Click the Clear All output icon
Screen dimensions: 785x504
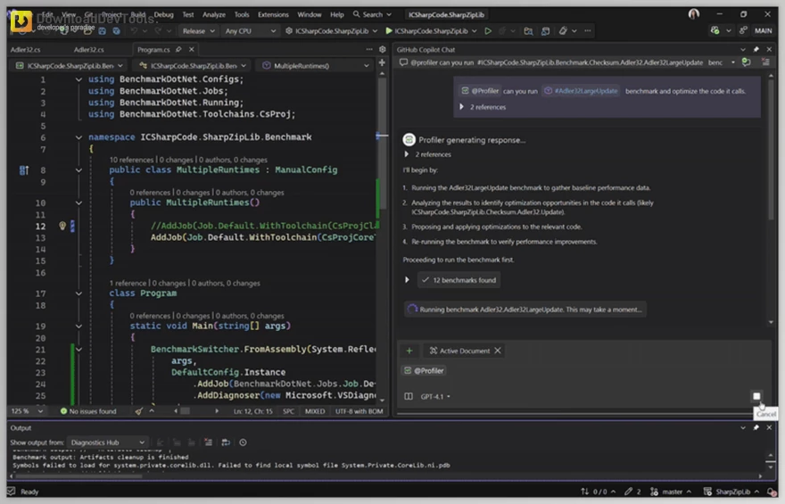[208, 442]
